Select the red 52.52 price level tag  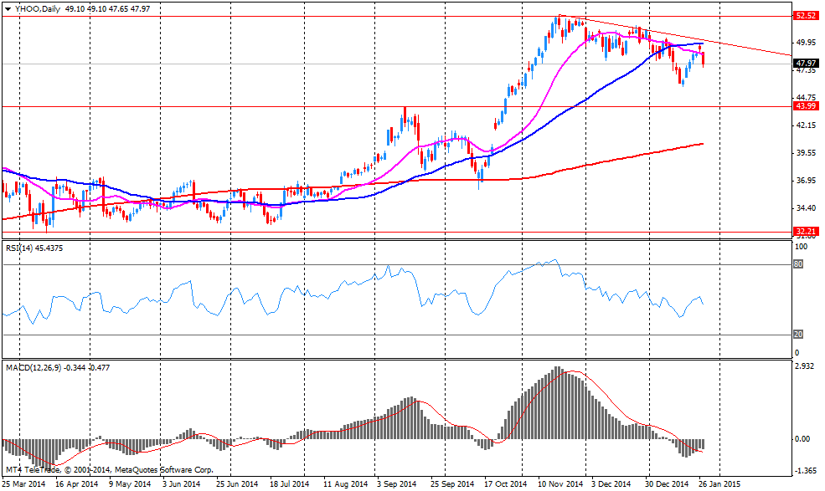(x=806, y=16)
